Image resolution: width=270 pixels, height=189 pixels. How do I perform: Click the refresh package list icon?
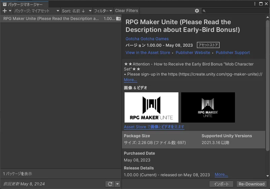[x=110, y=184]
